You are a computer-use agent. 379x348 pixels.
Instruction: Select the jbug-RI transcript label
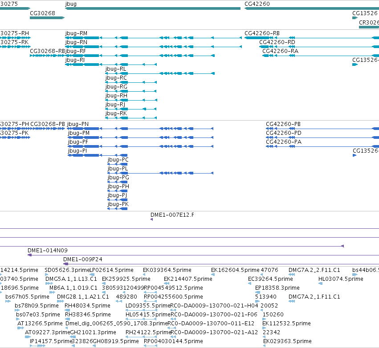pos(75,60)
